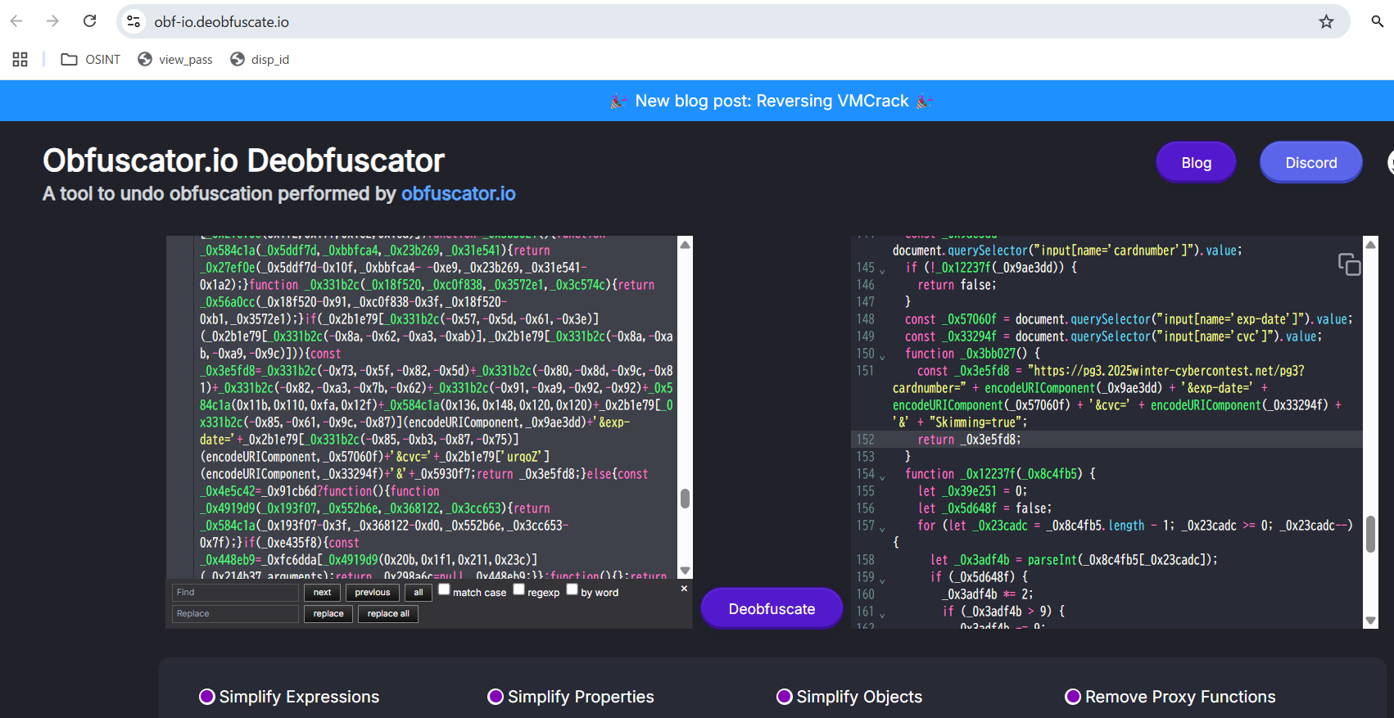Click the pg3.2025winter-cybercontest.net URL string
This screenshot has height=718, width=1394.
(1167, 371)
